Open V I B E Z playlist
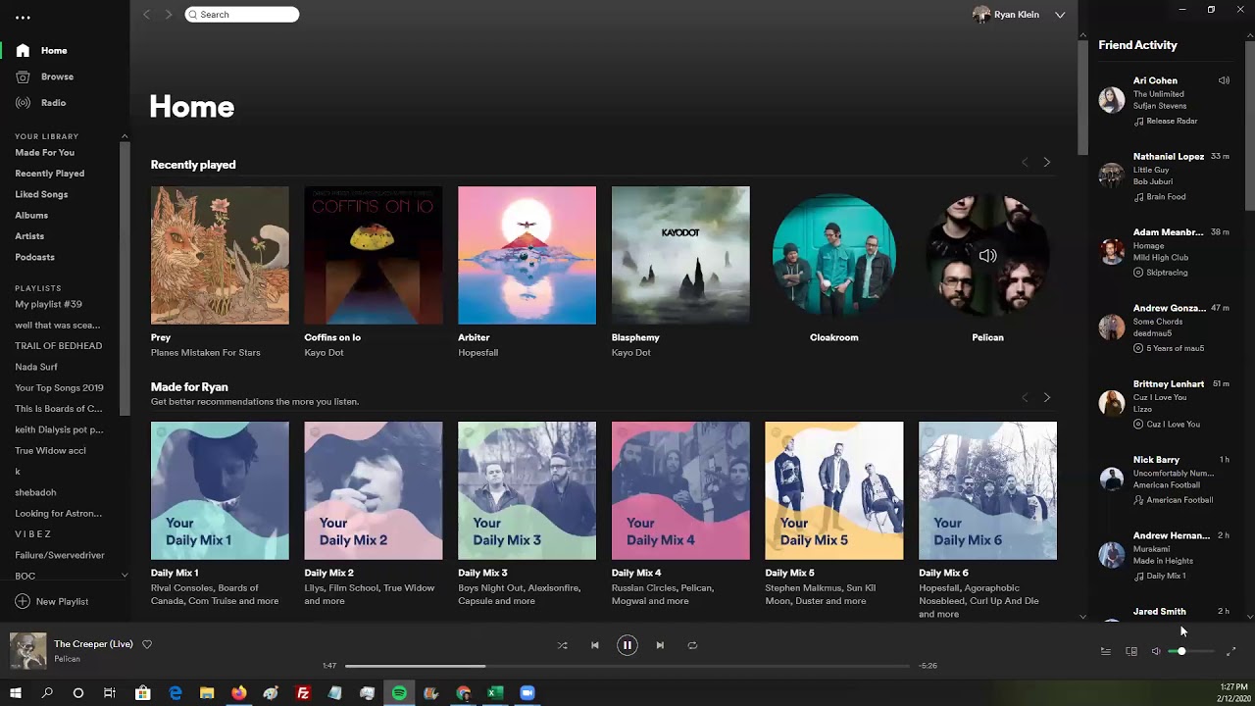 [32, 534]
